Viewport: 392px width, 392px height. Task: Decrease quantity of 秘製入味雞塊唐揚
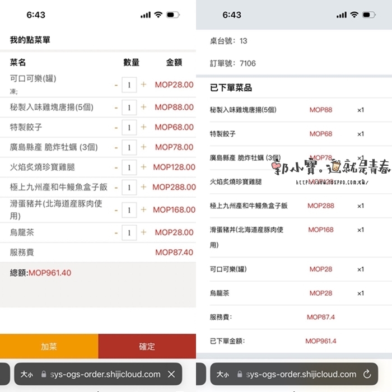click(116, 107)
